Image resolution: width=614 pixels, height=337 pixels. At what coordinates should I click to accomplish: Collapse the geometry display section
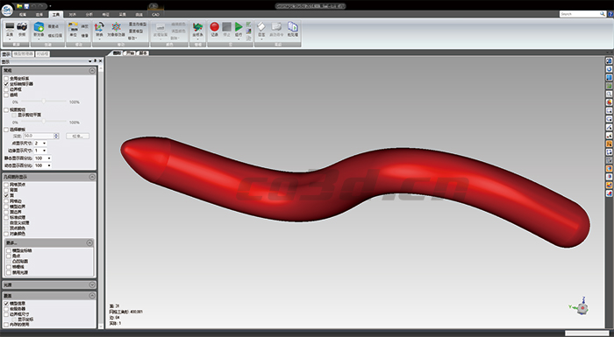(92, 177)
